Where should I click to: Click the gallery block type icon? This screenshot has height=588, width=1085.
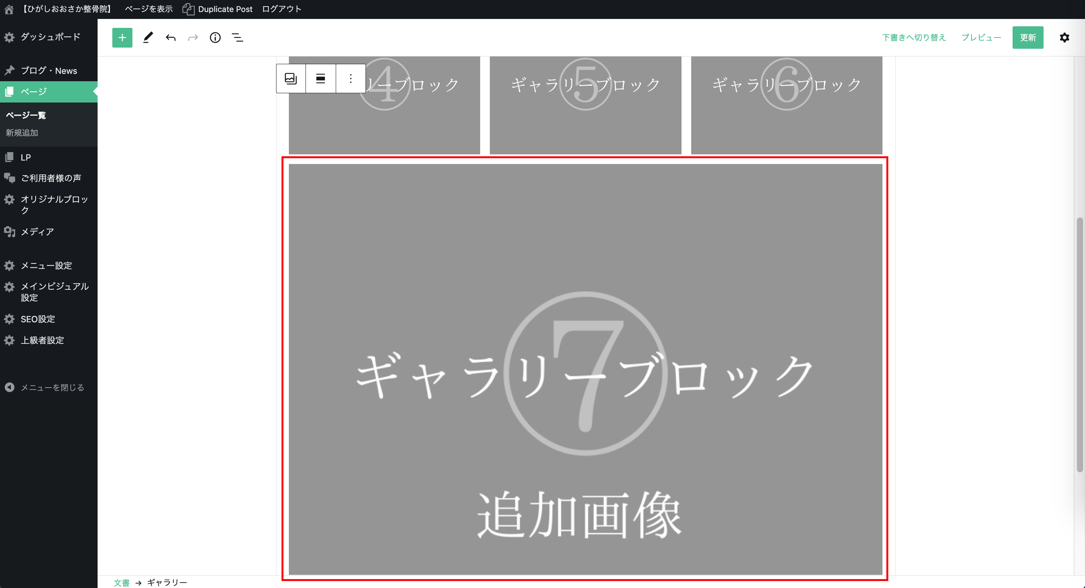pos(291,79)
